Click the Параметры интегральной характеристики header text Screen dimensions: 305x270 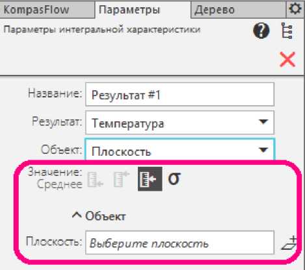102,30
